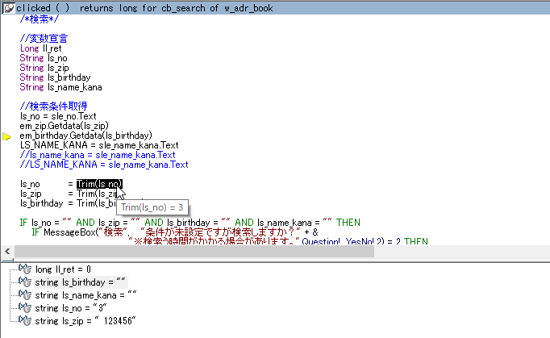Select the 'long ll_ret = 0' variable row
The image size is (550, 338).
63,269
